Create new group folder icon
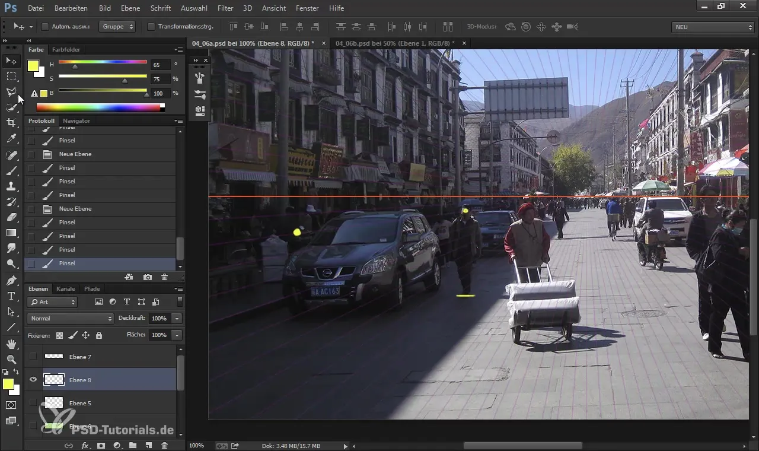This screenshot has height=451, width=759. click(133, 445)
